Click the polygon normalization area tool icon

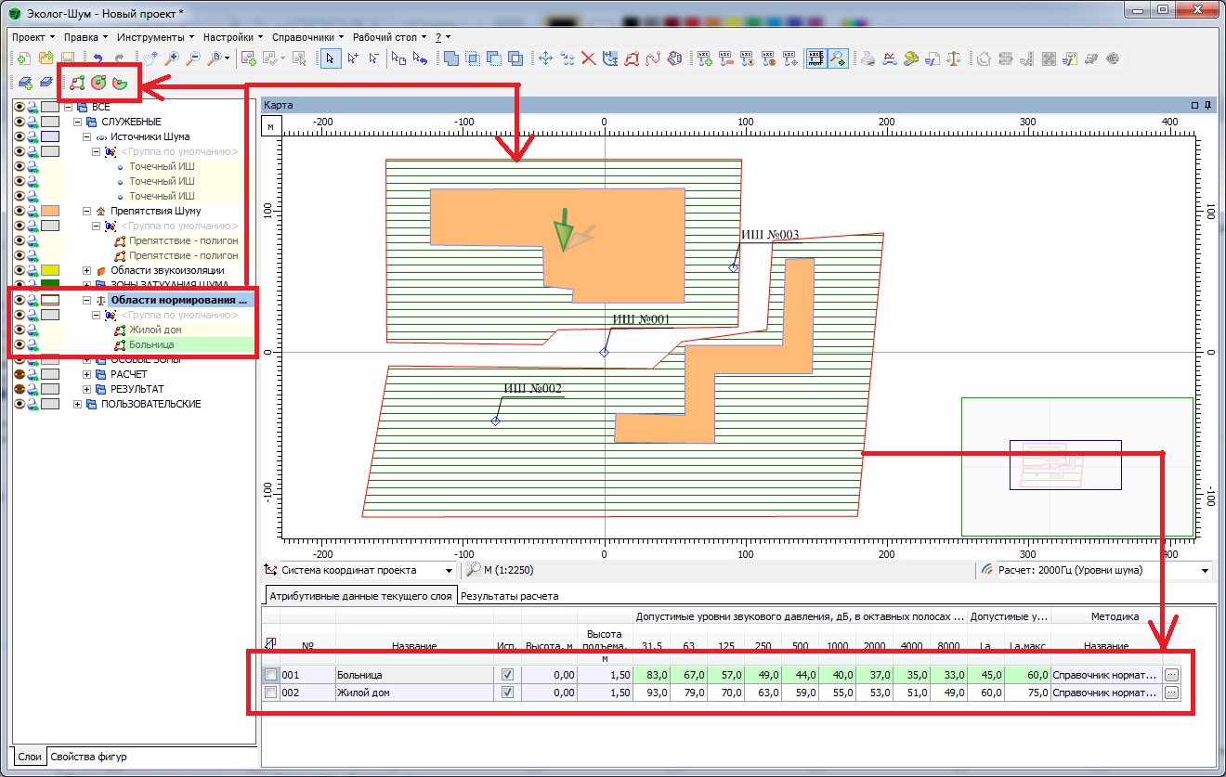pyautogui.click(x=78, y=83)
